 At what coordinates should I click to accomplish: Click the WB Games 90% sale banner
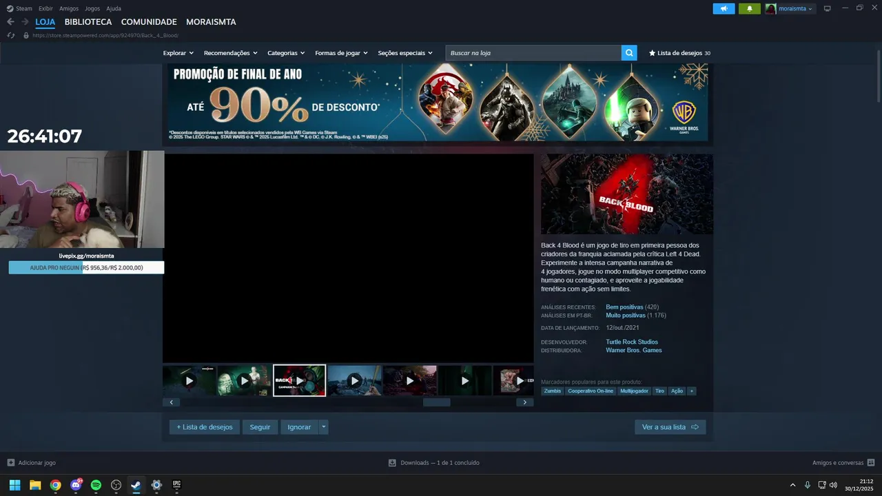(x=438, y=102)
